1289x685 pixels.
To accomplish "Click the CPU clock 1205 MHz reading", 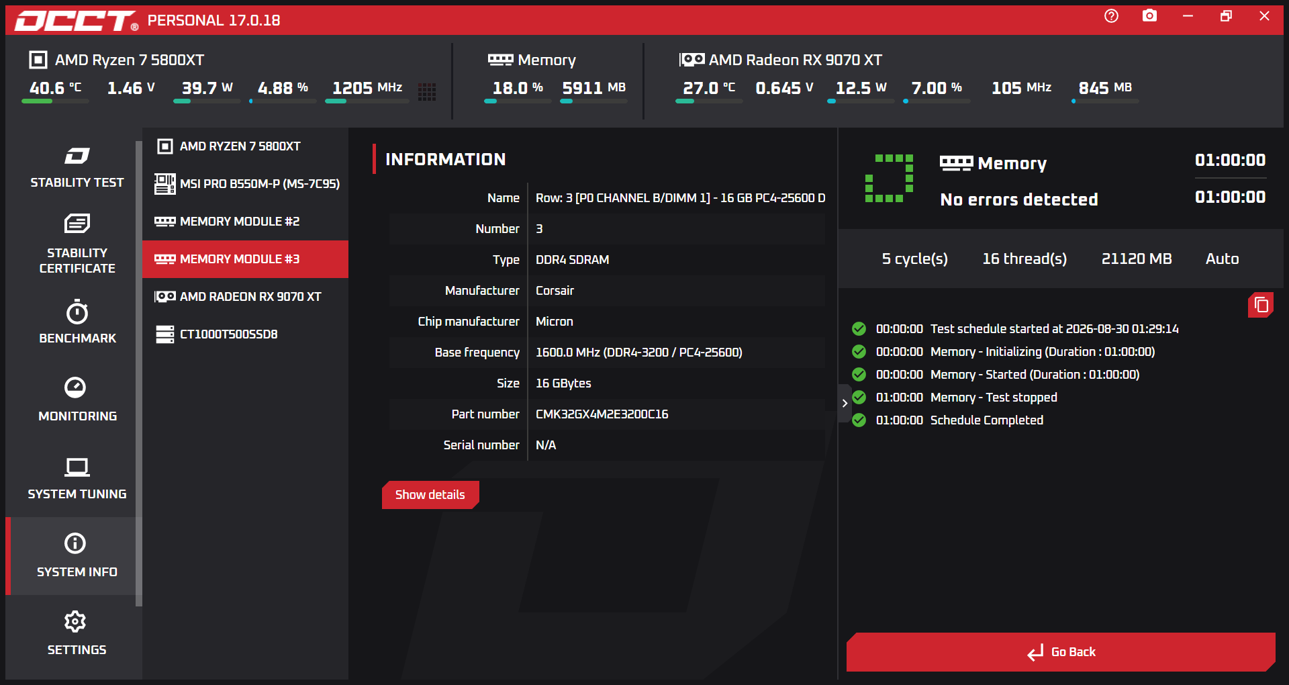I will [367, 88].
